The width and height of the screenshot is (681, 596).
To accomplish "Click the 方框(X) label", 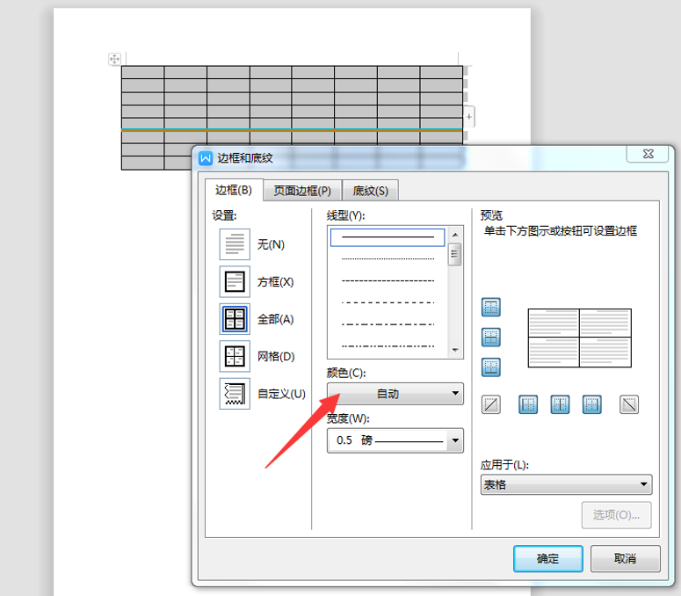I will point(276,282).
